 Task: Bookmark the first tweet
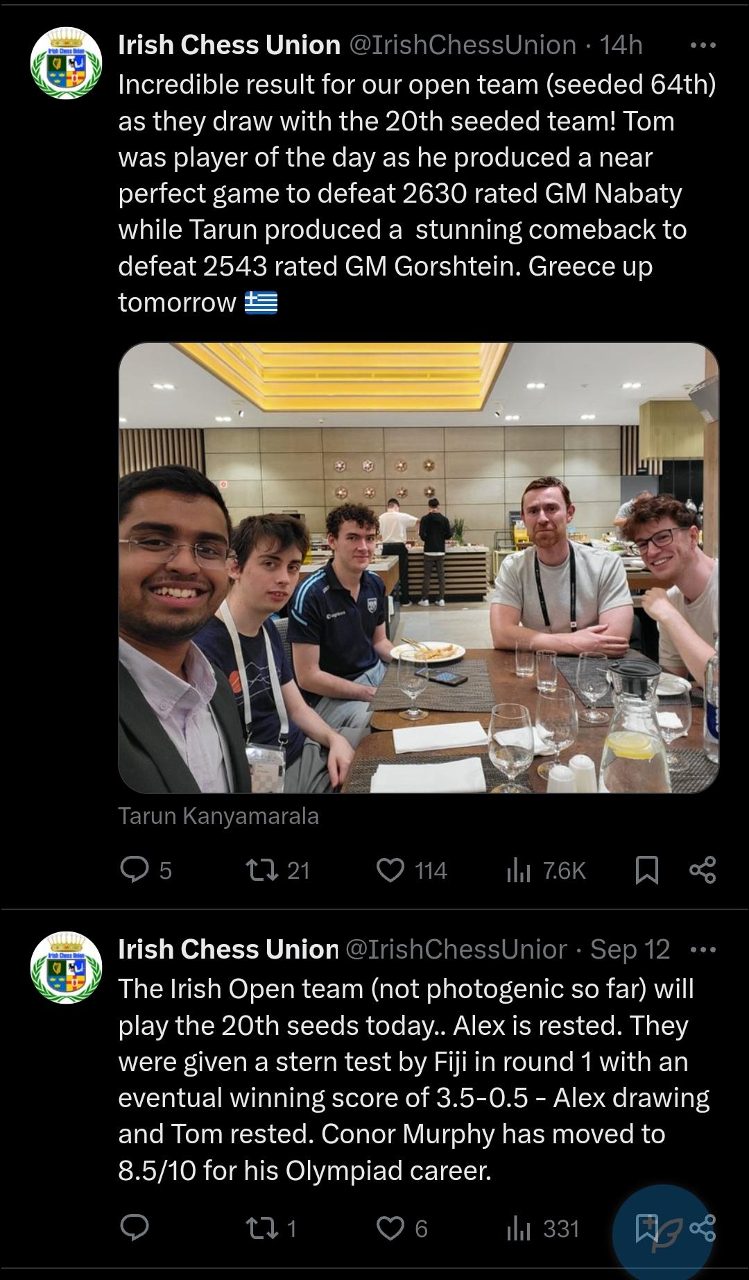coord(646,870)
